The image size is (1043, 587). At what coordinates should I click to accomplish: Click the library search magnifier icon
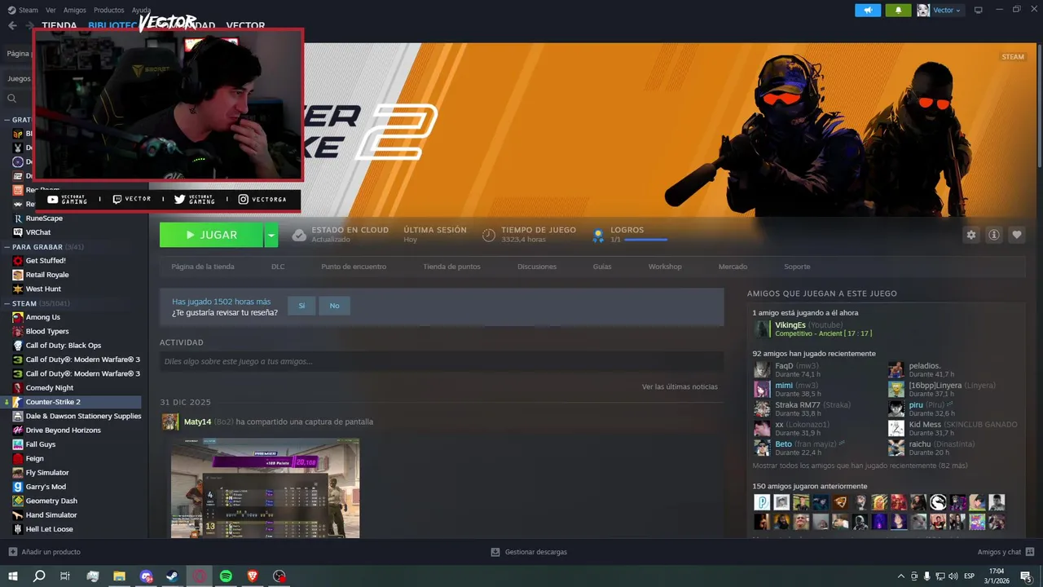click(12, 99)
